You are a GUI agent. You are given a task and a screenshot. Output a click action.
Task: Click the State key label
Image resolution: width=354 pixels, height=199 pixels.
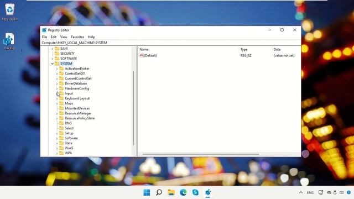point(69,143)
